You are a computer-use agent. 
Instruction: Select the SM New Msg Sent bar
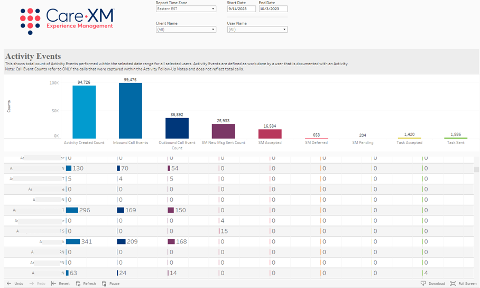pos(223,131)
